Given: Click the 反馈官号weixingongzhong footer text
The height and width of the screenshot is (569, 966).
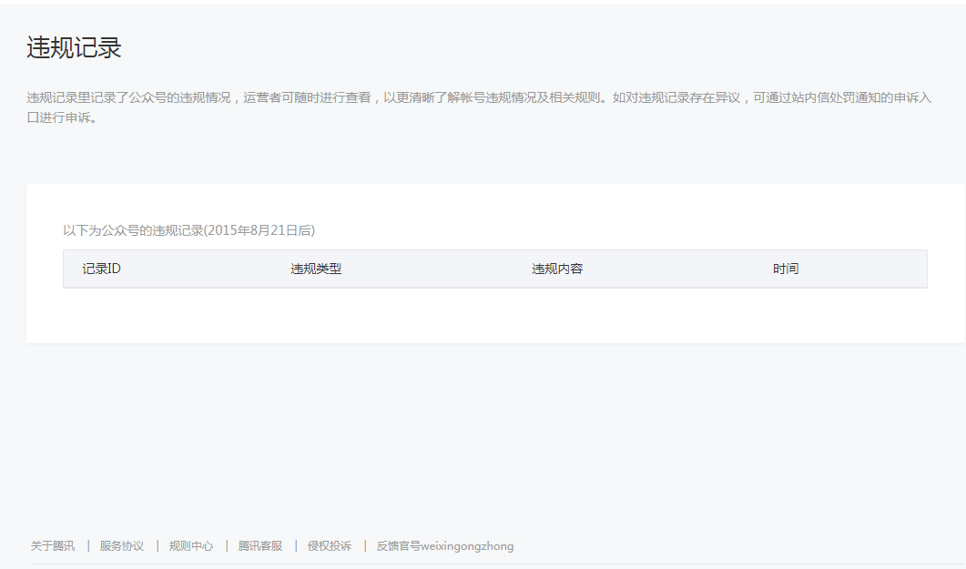Looking at the screenshot, I should [445, 546].
